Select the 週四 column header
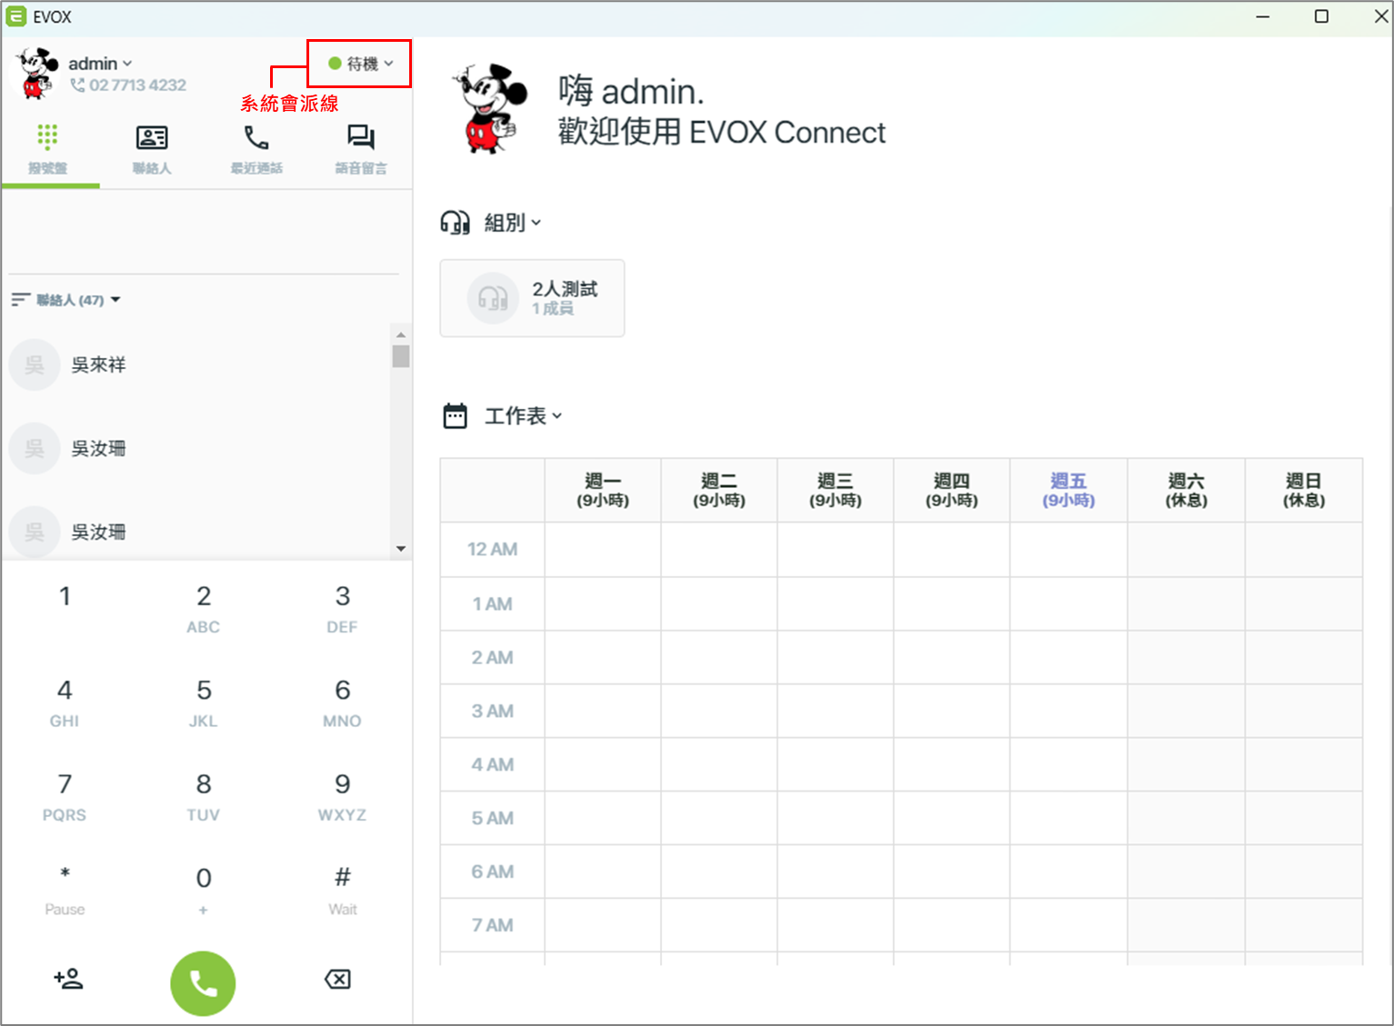 (x=952, y=490)
